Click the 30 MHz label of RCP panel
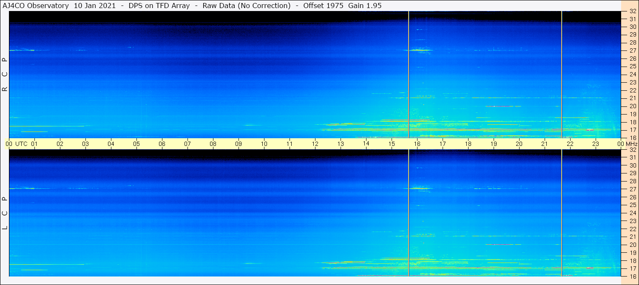The image size is (639, 285). [632, 27]
